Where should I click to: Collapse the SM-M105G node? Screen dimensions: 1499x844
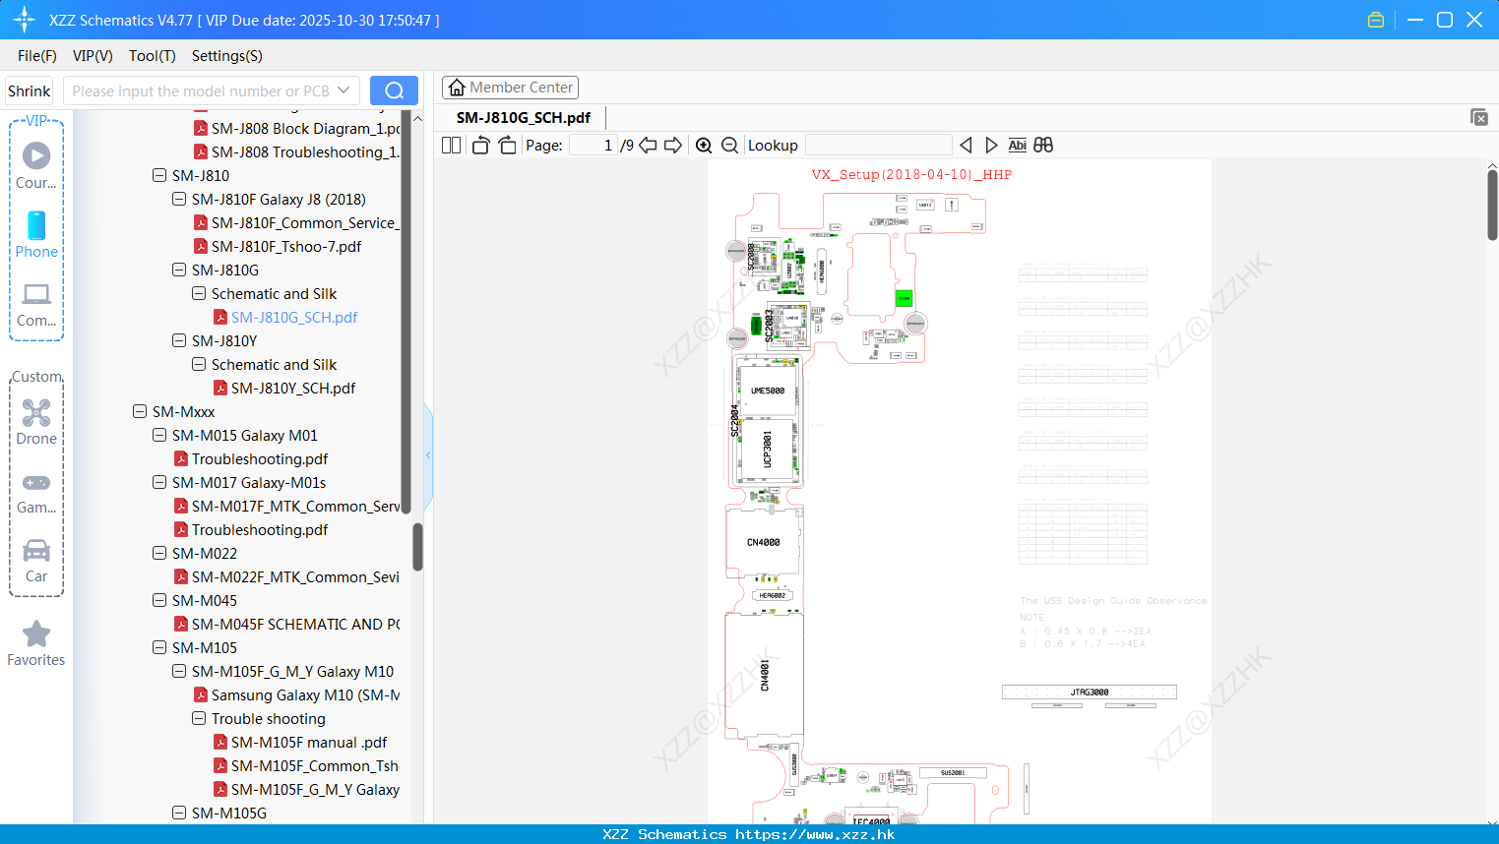179,813
